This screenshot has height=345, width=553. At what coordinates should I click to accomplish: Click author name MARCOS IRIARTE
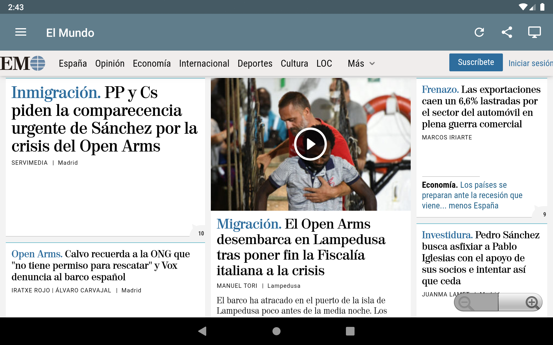tap(447, 137)
